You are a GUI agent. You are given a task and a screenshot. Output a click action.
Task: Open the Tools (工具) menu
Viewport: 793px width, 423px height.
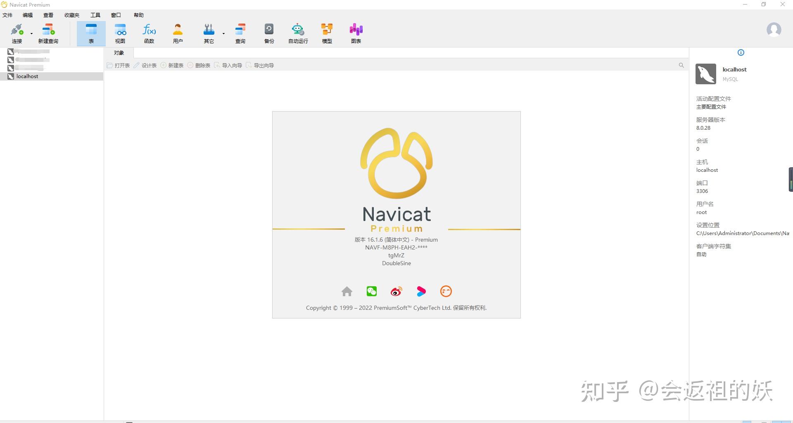[x=95, y=15]
